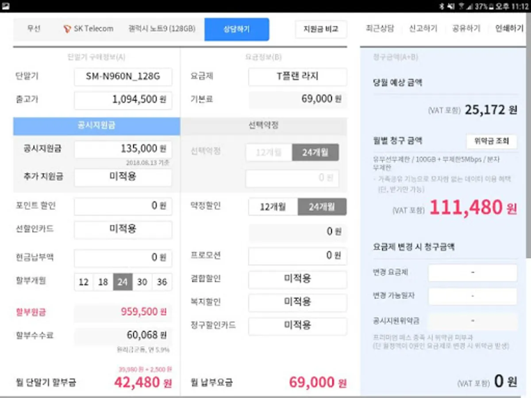Viewport: 531px width, 398px height.
Task: Tap the red 111,480 원 monthly amount
Action: 473,207
